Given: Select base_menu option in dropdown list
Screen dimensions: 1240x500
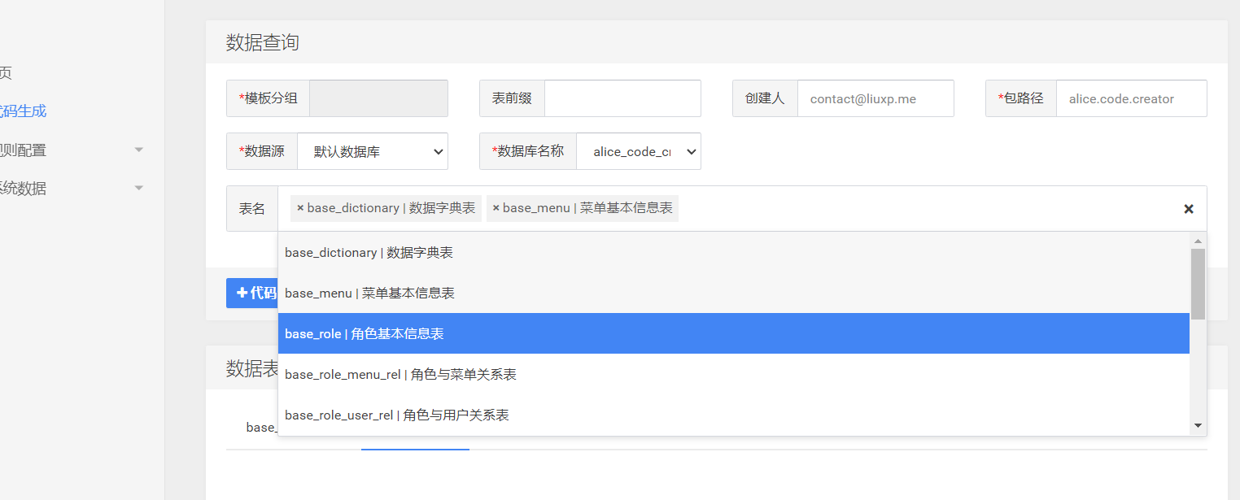Looking at the screenshot, I should coord(734,293).
